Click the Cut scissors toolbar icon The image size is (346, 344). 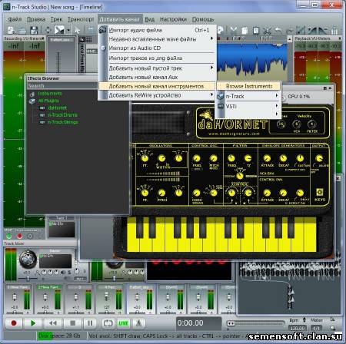point(233,31)
